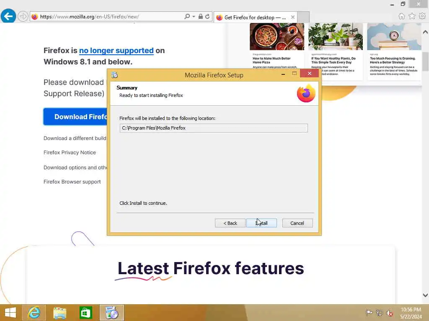This screenshot has width=429, height=321.
Task: Click the browser Back arrow button
Action: [8, 16]
